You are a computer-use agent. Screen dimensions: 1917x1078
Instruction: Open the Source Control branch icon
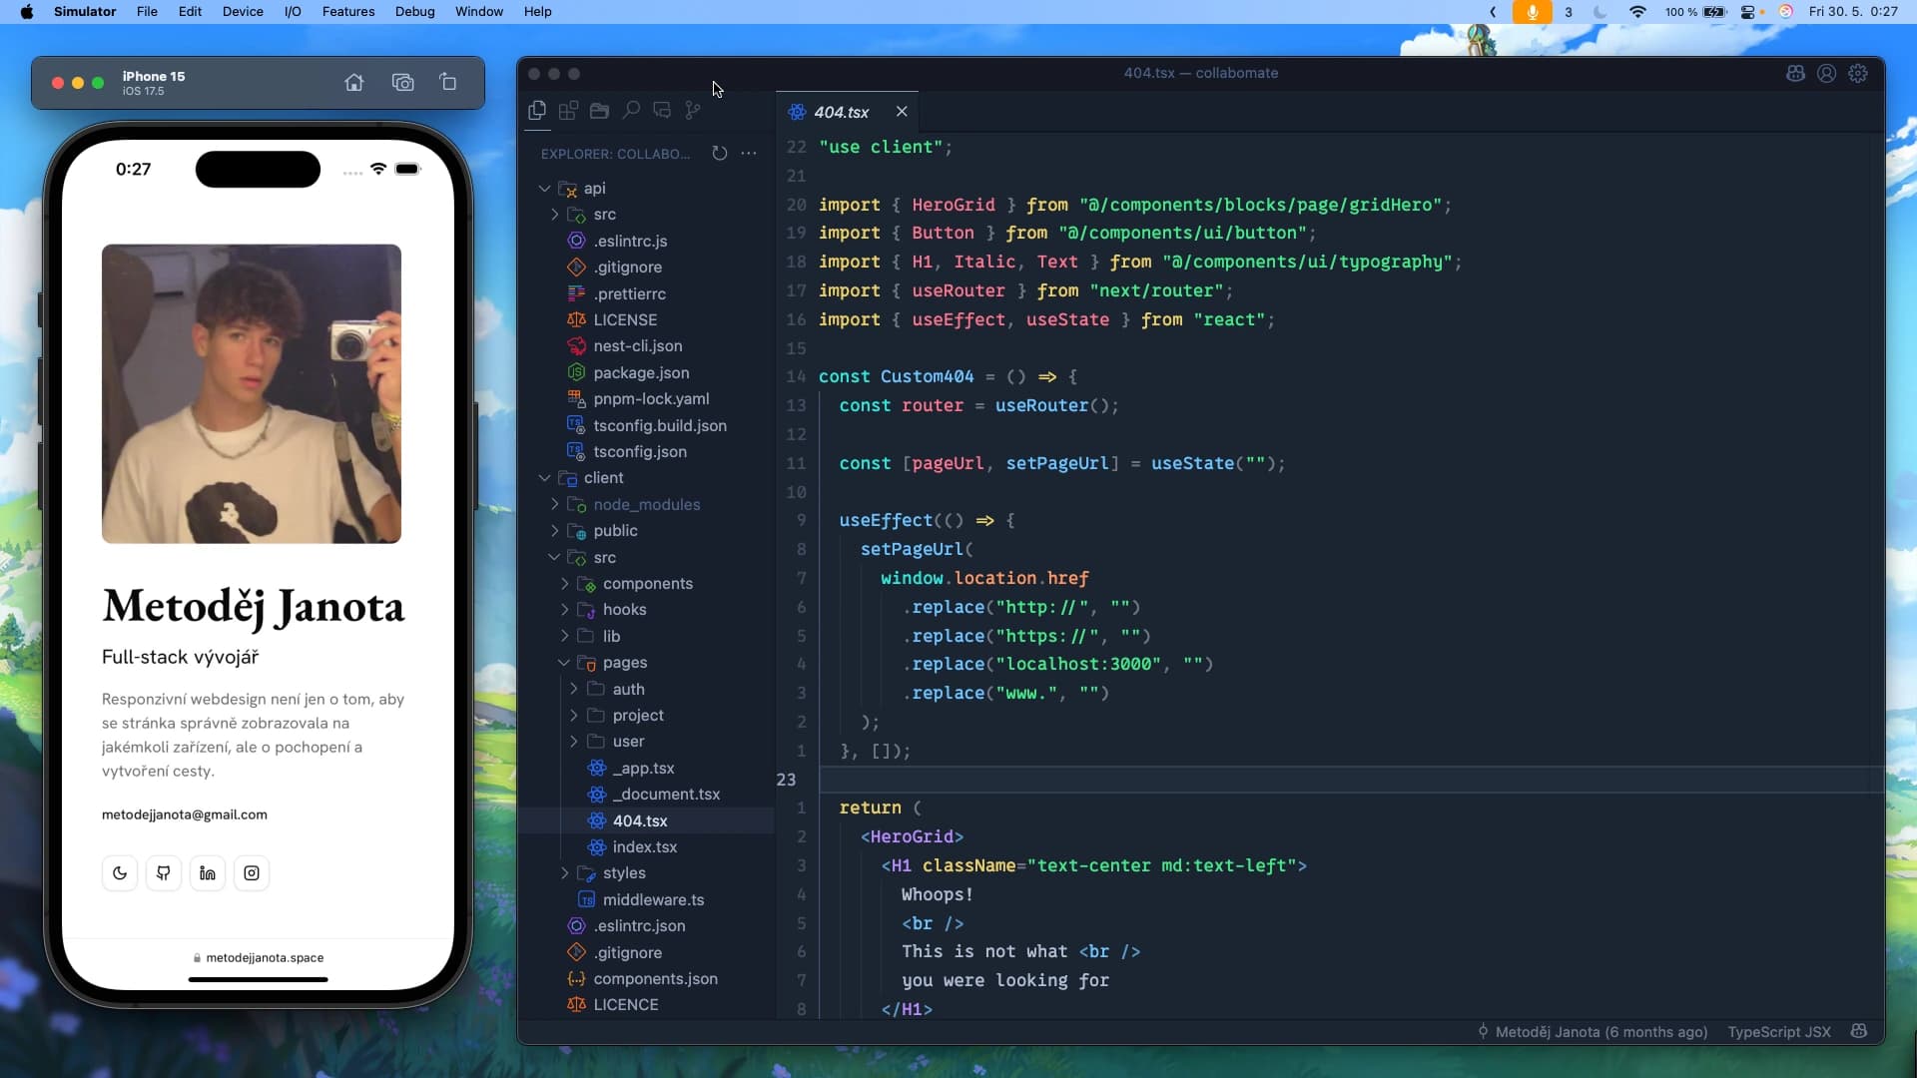click(x=693, y=111)
